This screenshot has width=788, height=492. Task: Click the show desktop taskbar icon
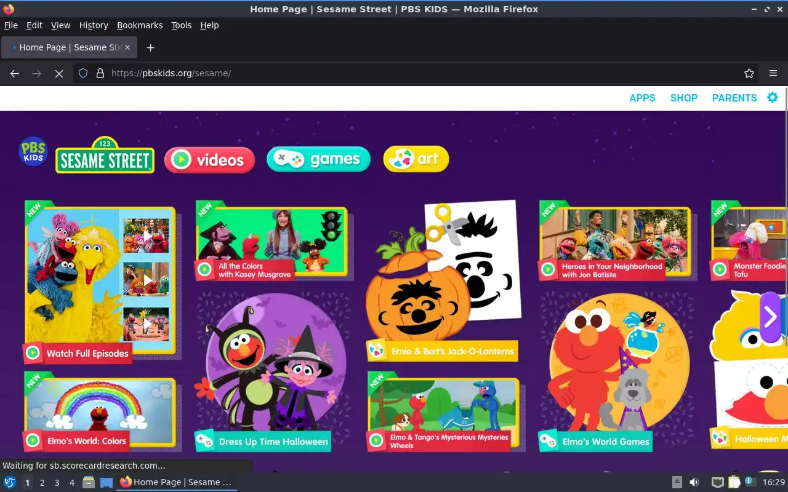tap(107, 482)
